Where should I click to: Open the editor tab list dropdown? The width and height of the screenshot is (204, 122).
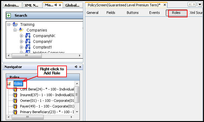click(200, 4)
